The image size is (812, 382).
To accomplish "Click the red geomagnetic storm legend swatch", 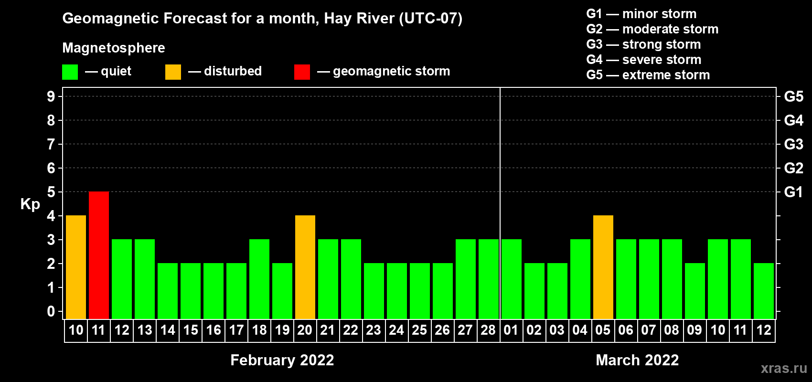I will (302, 72).
